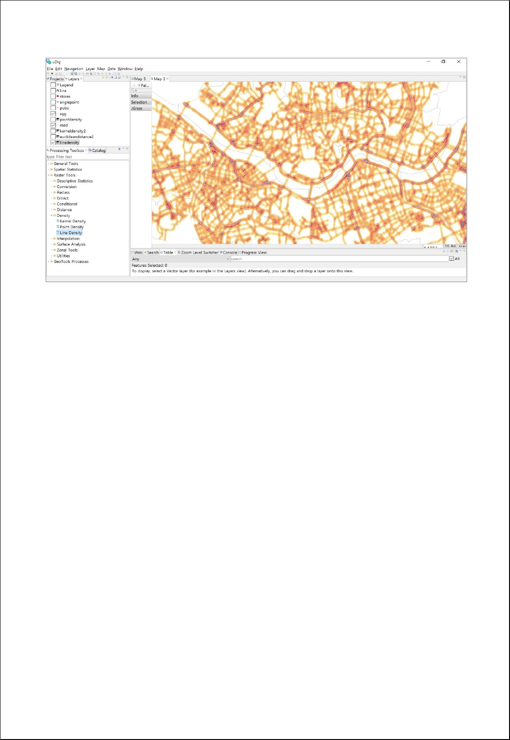This screenshot has width=510, height=740.
Task: Open the JGrass palette drawer
Action: coord(141,108)
